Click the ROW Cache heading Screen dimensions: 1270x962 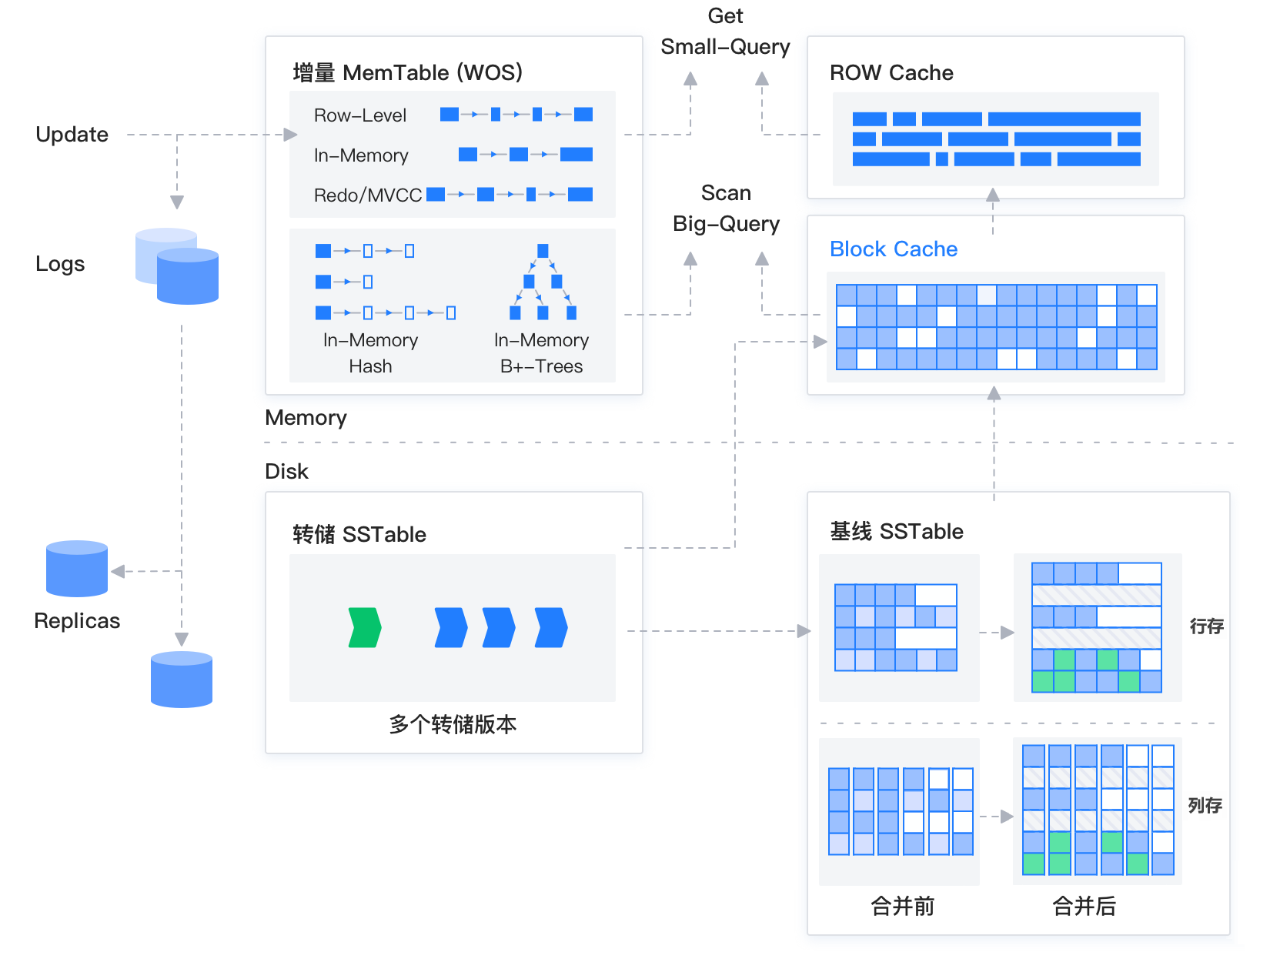[x=891, y=73]
